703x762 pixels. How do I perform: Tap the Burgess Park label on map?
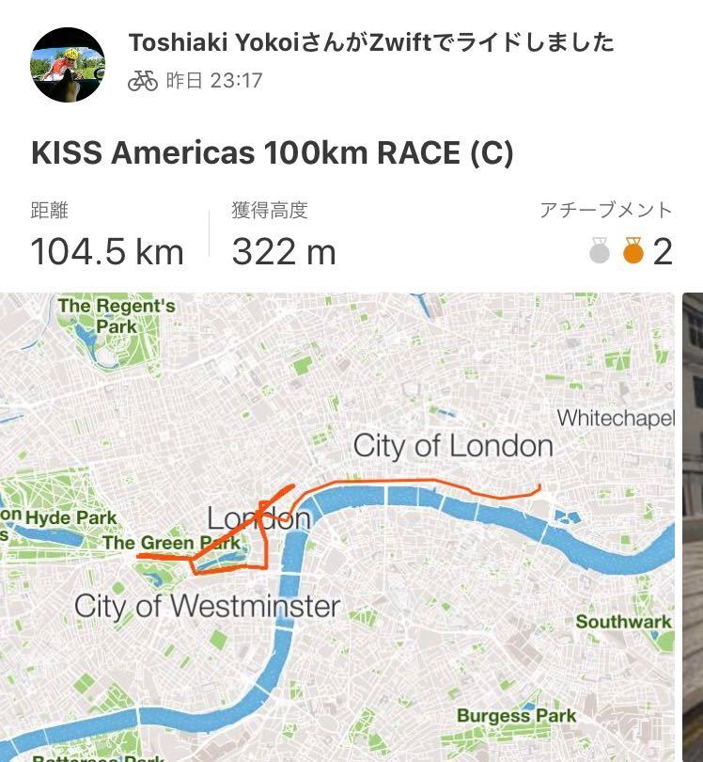[x=516, y=716]
